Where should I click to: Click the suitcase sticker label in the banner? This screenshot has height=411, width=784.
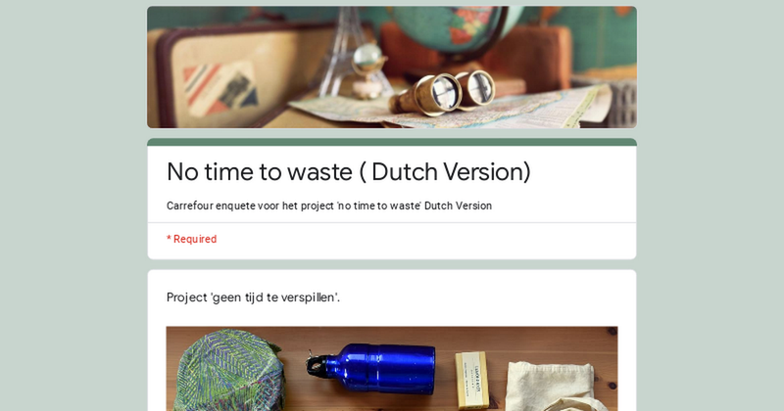point(220,89)
